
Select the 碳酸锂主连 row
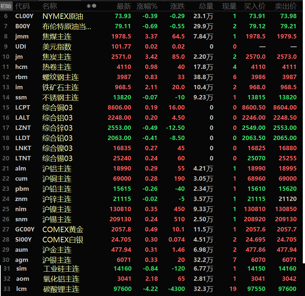click(61, 289)
